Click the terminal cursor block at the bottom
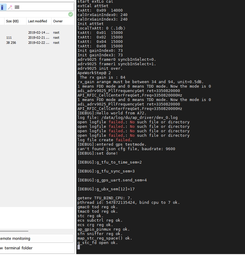Viewport: 245px width, 255px height. tap(79, 247)
